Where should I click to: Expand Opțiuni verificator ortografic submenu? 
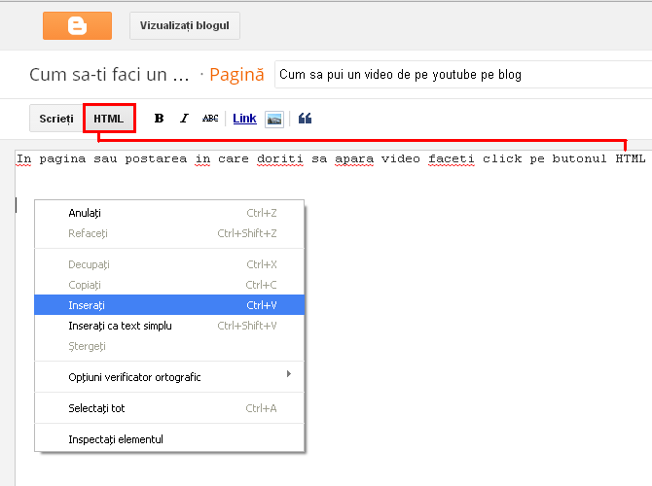tap(169, 377)
